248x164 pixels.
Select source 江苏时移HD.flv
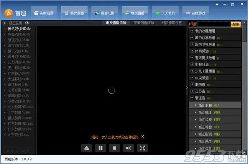pos(19,62)
